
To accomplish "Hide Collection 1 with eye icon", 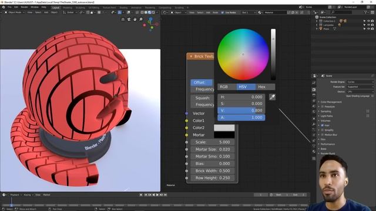I will coord(368,21).
